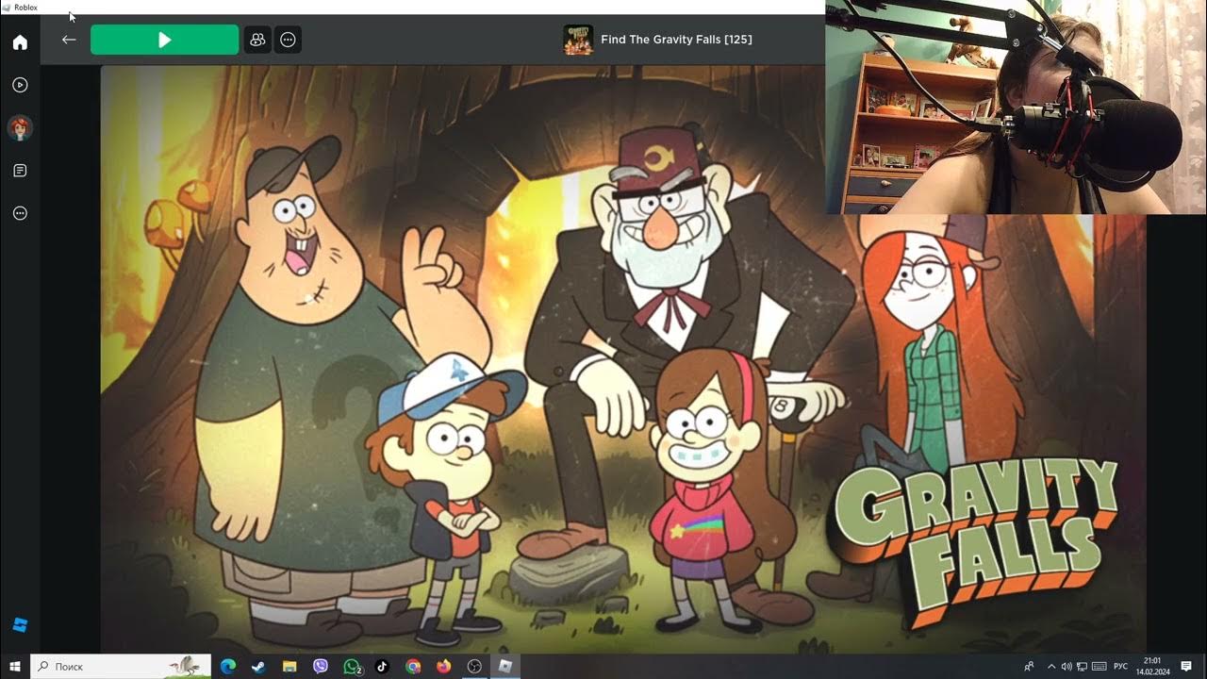Open Viber from the taskbar
The image size is (1207, 679).
(x=321, y=666)
